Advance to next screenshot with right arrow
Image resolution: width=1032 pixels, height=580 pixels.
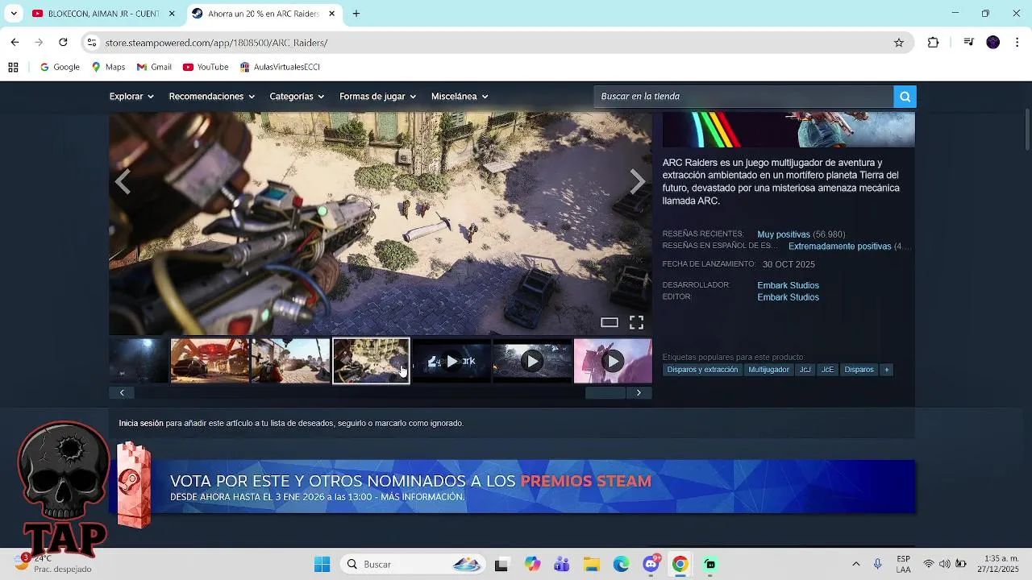(x=638, y=182)
